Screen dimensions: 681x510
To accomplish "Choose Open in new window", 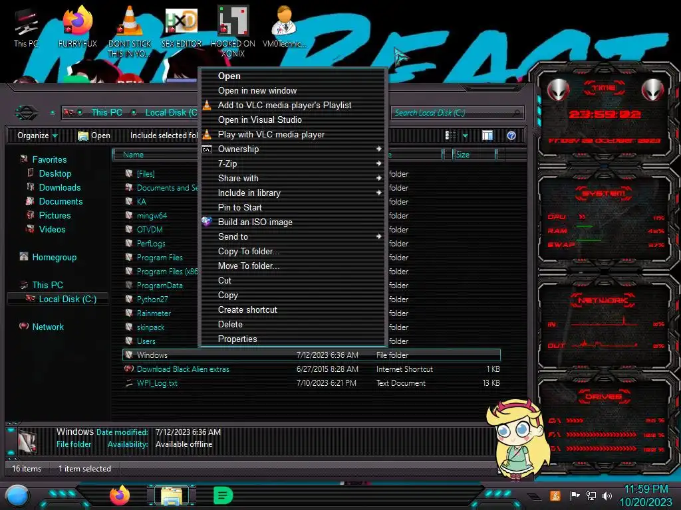I will click(x=293, y=90).
